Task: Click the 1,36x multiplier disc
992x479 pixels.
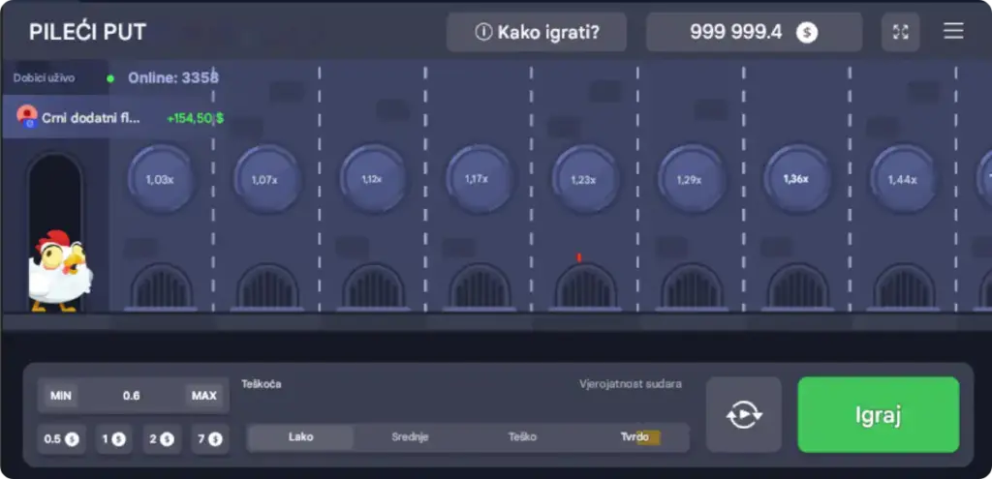Action: coord(796,179)
